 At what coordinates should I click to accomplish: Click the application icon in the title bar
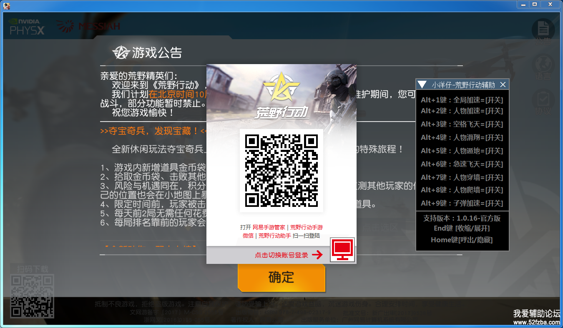[6, 6]
